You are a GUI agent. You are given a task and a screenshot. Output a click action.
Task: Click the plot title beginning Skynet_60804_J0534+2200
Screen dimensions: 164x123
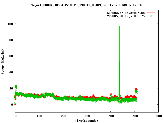coord(86,5)
